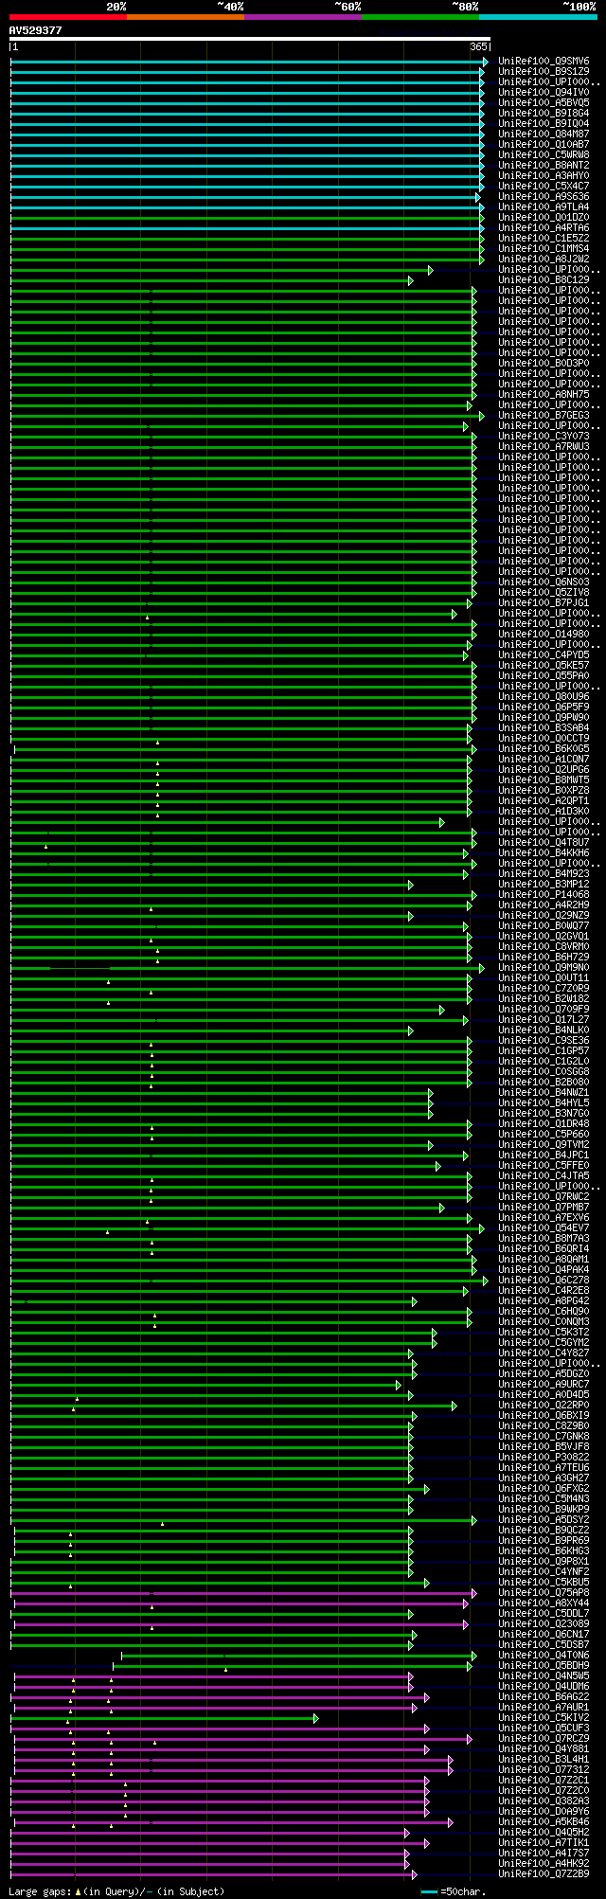Click hit label UniRef100_Q4T0N6
The height and width of the screenshot is (1899, 606).
[x=544, y=1656]
